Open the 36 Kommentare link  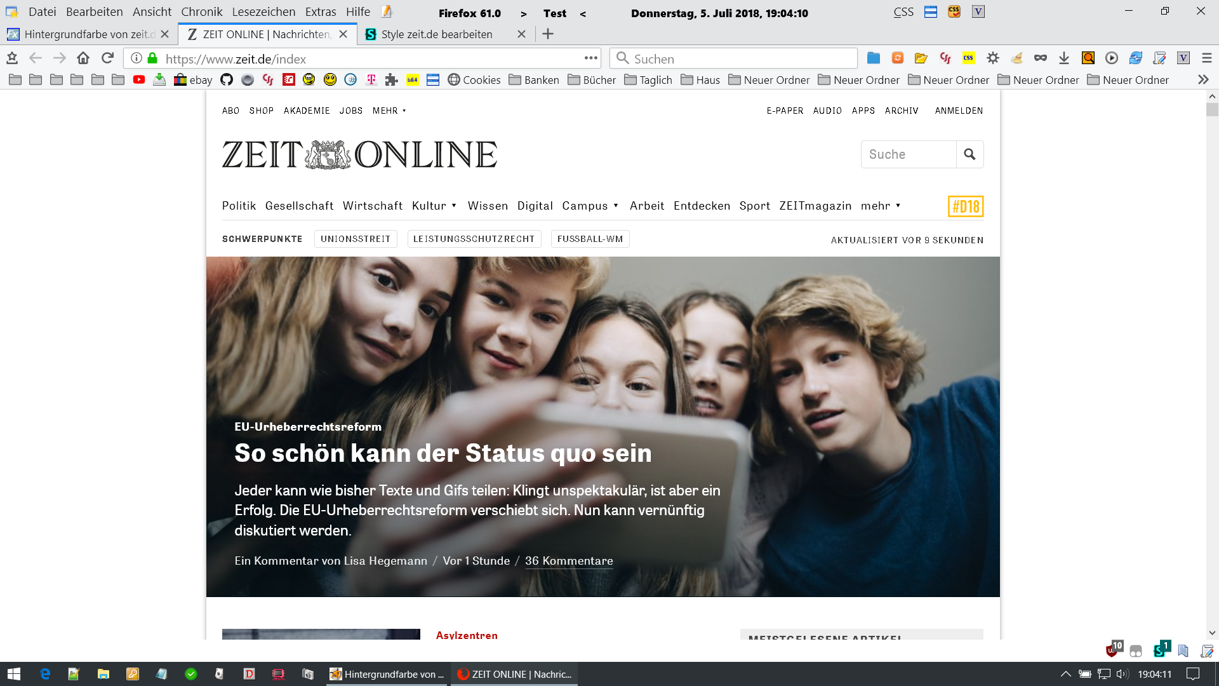pyautogui.click(x=569, y=561)
